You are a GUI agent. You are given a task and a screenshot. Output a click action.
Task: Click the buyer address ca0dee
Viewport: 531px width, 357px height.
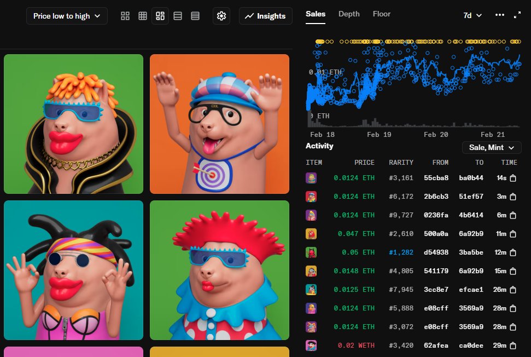click(471, 346)
